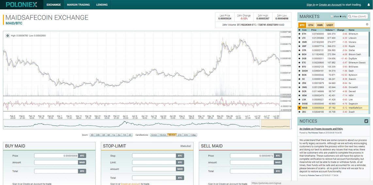Toggle the star for DOGE row

point(299,104)
